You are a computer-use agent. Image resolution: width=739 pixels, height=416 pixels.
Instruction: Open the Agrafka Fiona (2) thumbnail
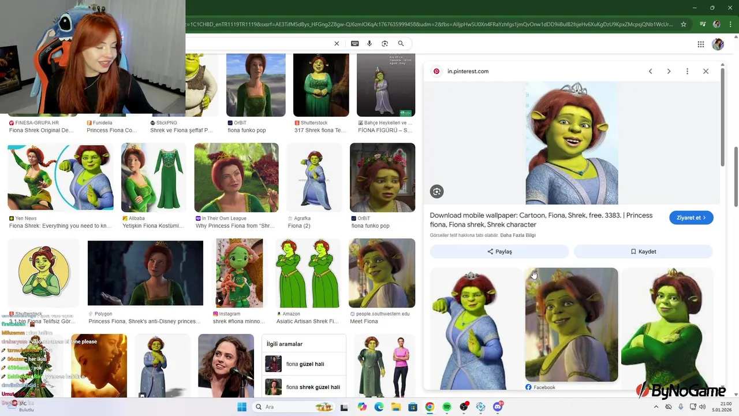[314, 177]
